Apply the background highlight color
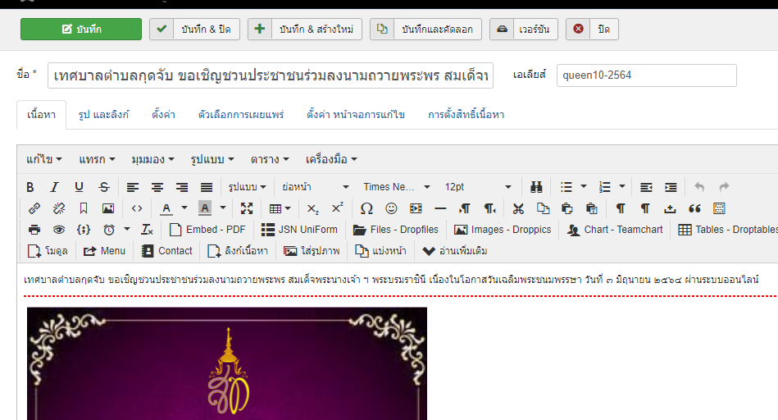The width and height of the screenshot is (778, 420). pyautogui.click(x=205, y=208)
